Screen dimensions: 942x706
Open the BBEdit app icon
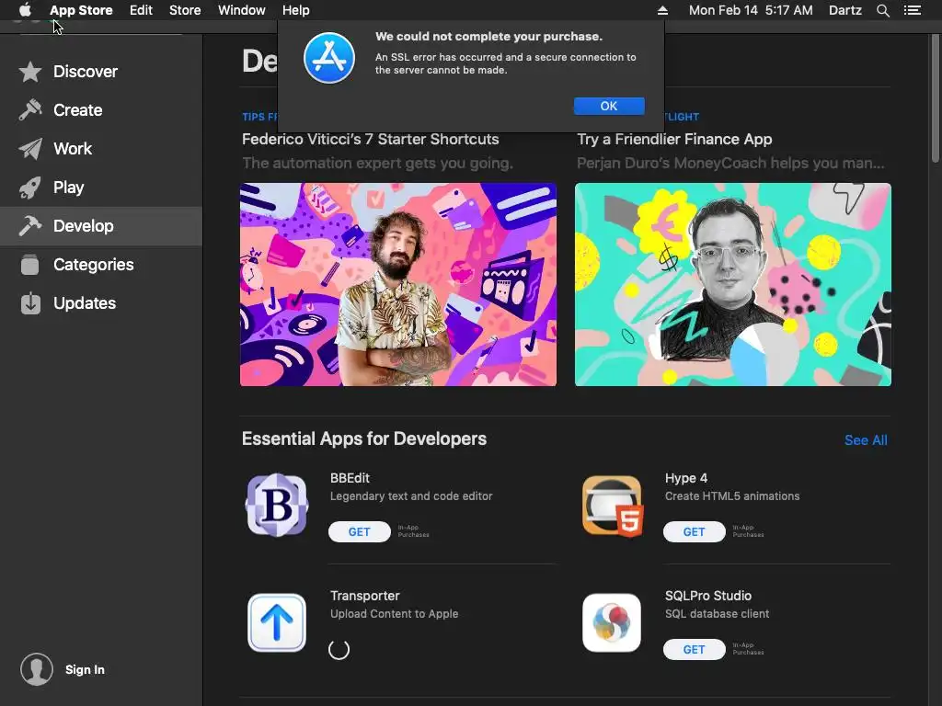(277, 505)
